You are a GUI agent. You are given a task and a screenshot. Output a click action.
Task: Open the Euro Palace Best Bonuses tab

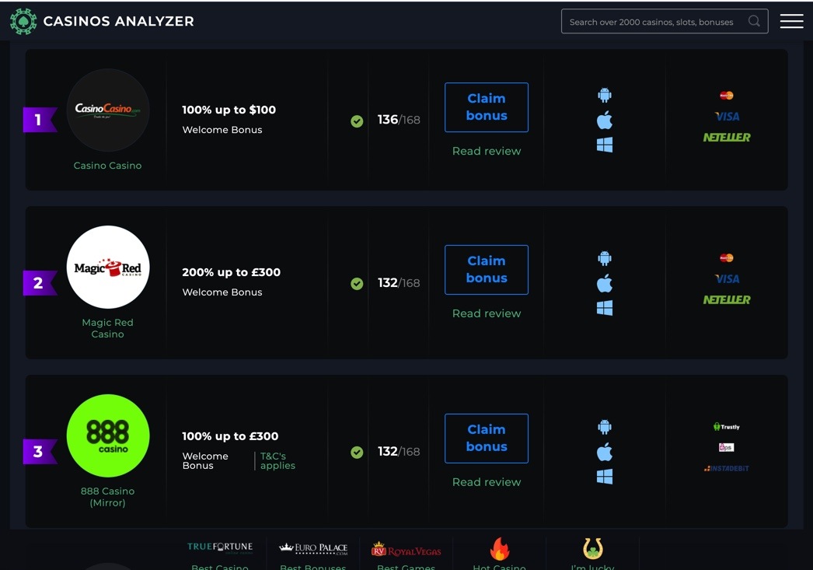312,555
